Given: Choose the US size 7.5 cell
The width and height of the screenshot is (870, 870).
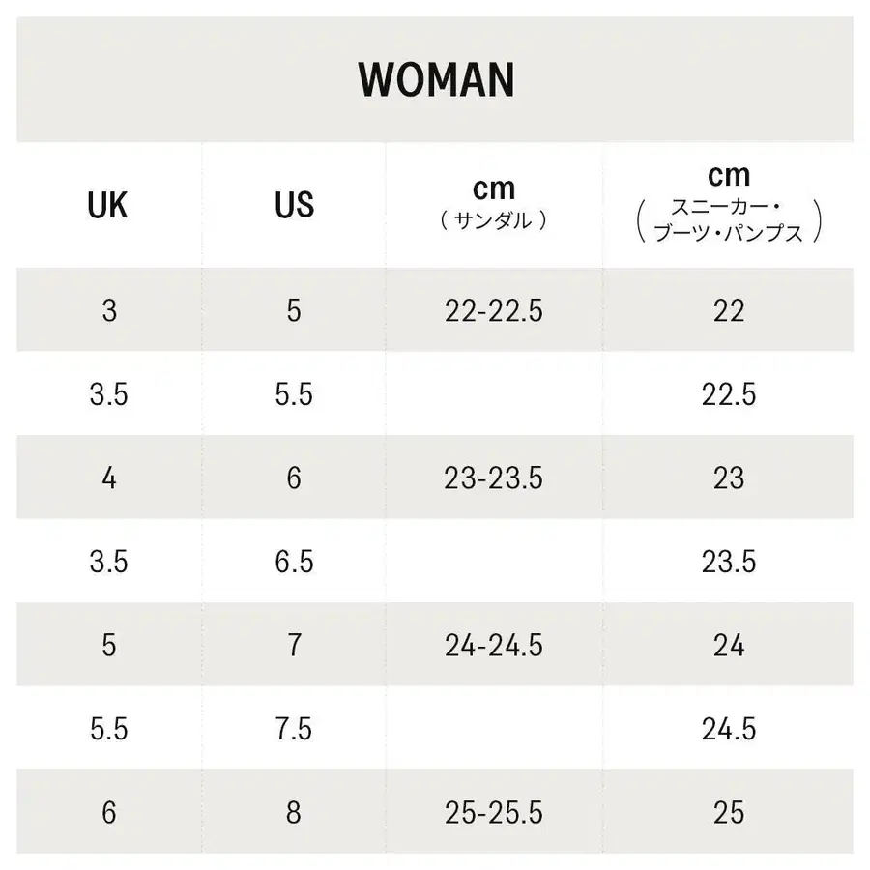Looking at the screenshot, I should coord(294,729).
